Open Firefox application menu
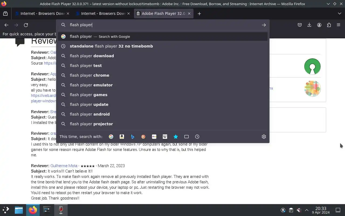Screen dimensions: 345x216 point(339,25)
